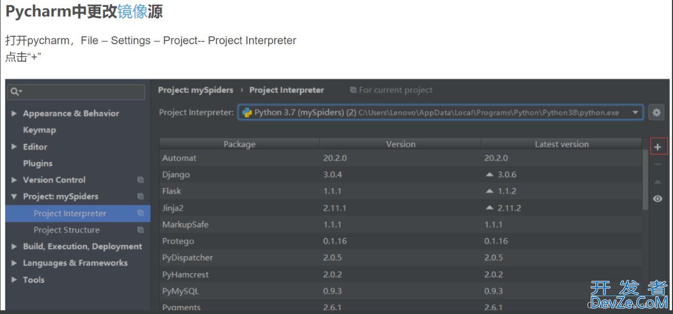Expand the Languages & Frameworks node
The width and height of the screenshot is (673, 314).
click(x=14, y=263)
